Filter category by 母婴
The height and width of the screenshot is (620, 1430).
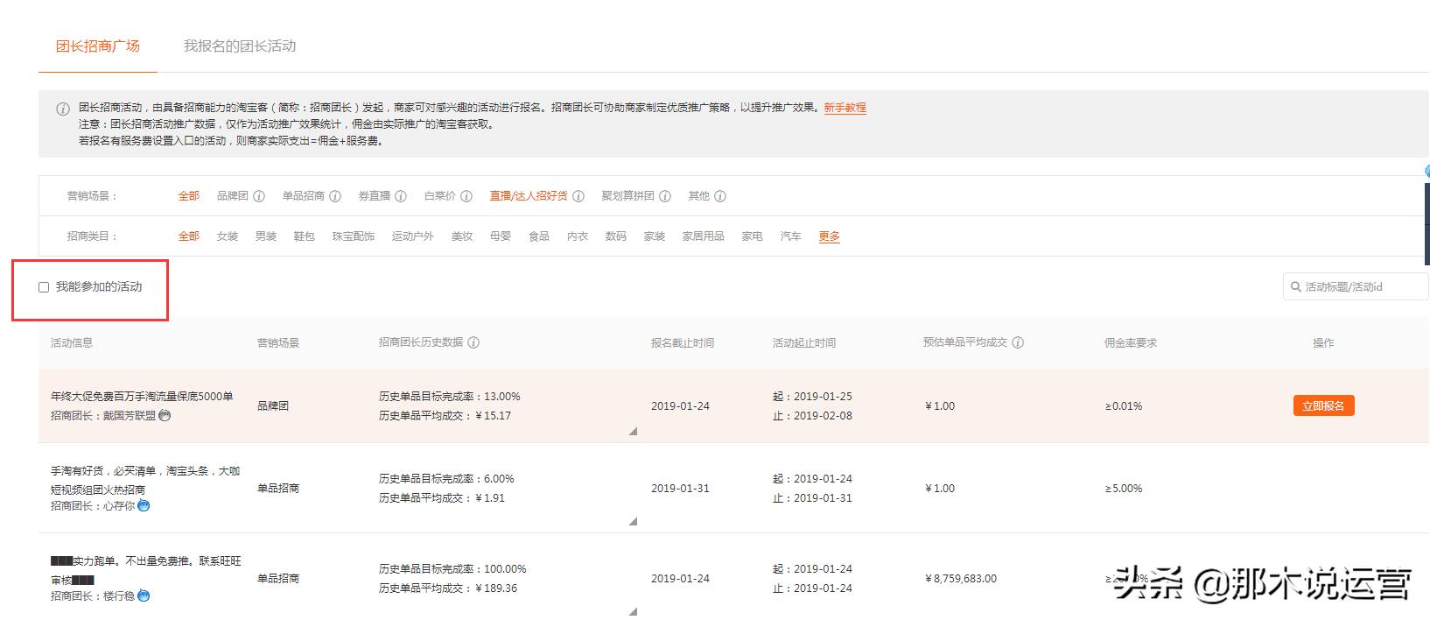tap(501, 236)
